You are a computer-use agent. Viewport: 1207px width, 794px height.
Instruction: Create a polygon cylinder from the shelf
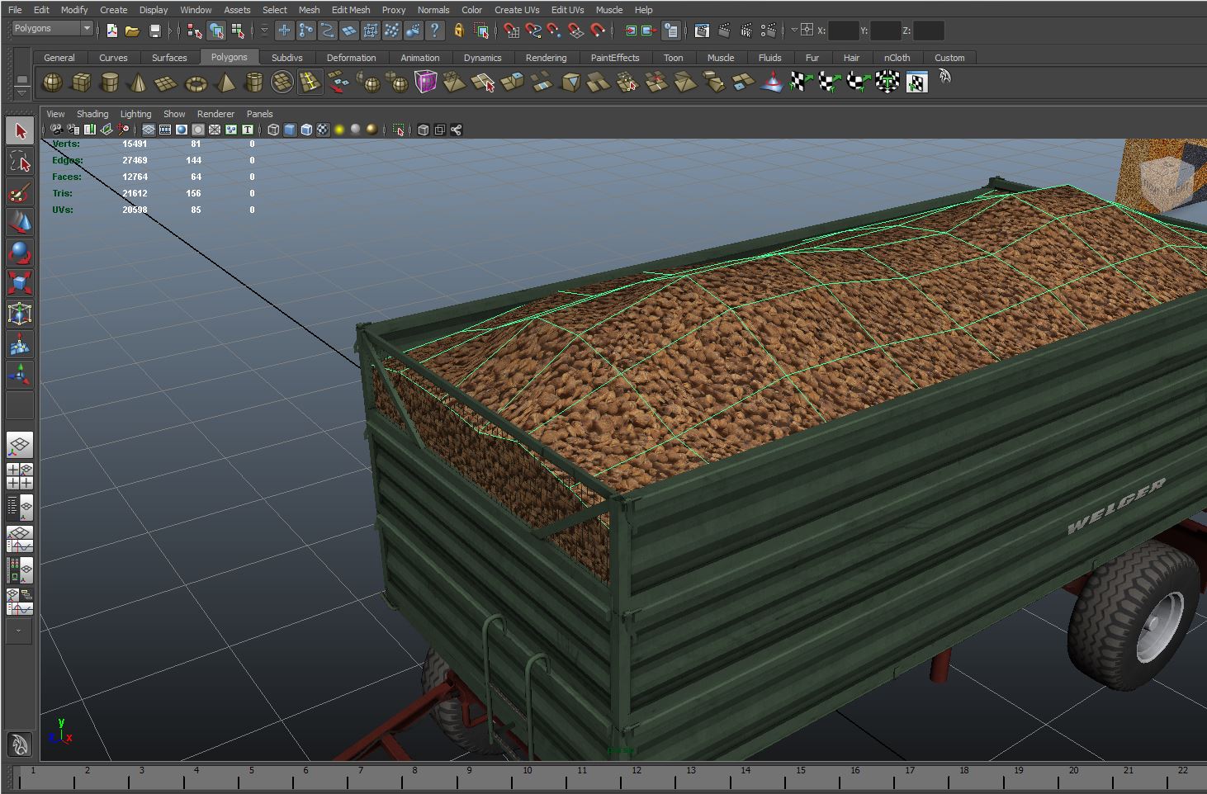pos(109,83)
